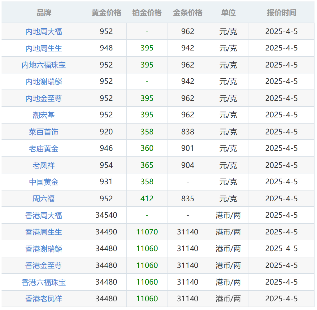This screenshot has width=317, height=310.
Task: Open the 老庙黄金 brand link
Action: pyautogui.click(x=44, y=149)
